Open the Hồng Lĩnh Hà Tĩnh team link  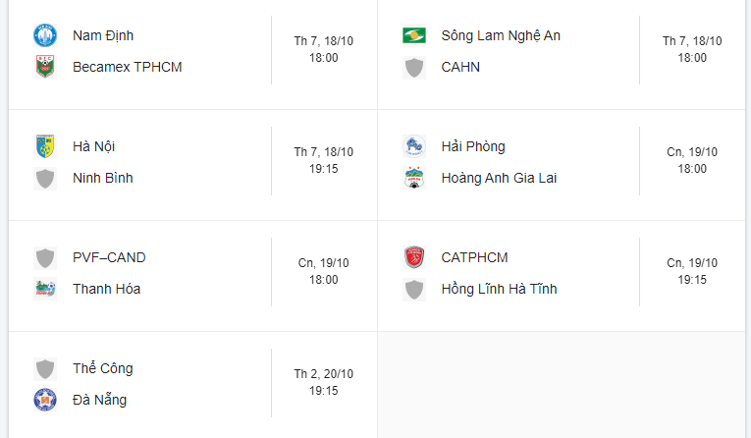[x=499, y=290]
